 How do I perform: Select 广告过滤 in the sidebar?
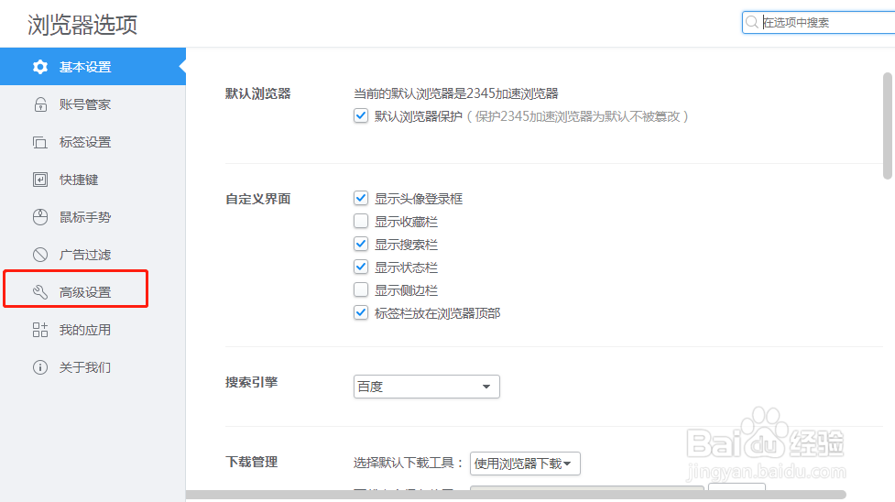93,255
